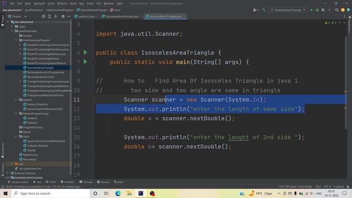Run with coverage using the shield icon
The image size is (352, 198).
(x=323, y=10)
